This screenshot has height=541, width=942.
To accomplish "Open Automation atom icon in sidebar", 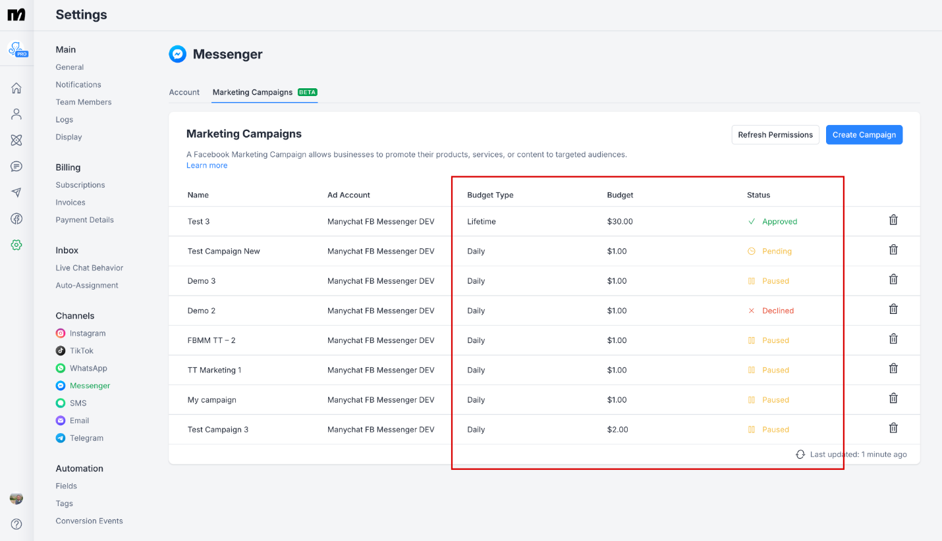I will [16, 140].
